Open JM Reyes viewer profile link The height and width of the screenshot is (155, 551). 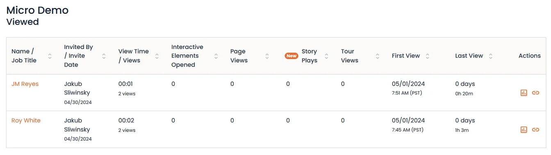[25, 84]
